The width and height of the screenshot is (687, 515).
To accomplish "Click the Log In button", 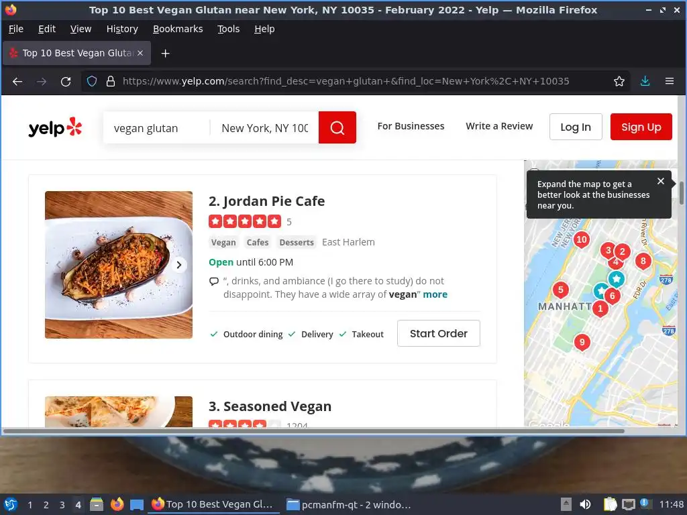I will 576,127.
